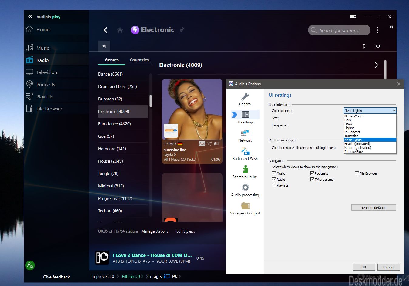Open Audio processing settings
The height and width of the screenshot is (286, 409).
(245, 190)
